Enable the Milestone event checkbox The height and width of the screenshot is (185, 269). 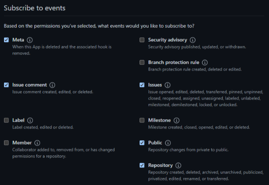(x=142, y=120)
